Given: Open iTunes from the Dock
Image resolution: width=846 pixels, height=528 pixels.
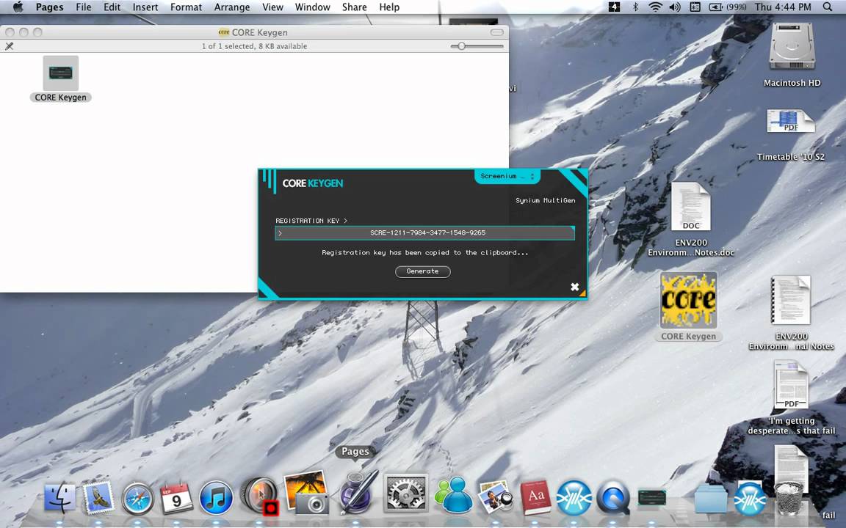Looking at the screenshot, I should click(x=216, y=497).
